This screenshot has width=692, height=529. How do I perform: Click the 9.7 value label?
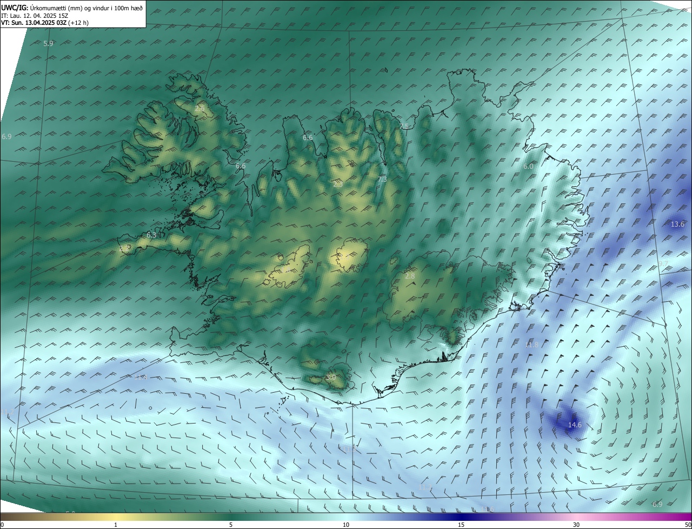(663, 263)
